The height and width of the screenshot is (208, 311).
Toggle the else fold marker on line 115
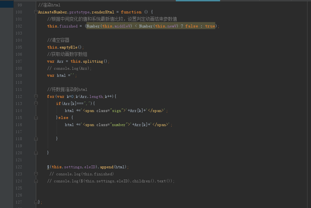(36, 117)
